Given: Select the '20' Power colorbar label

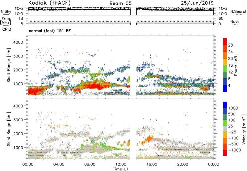Looking at the screenshot, I should tap(230, 59).
